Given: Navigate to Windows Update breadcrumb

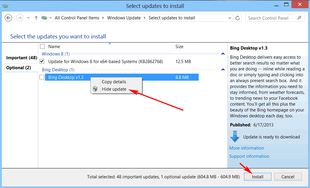Looking at the screenshot, I should (x=124, y=18).
